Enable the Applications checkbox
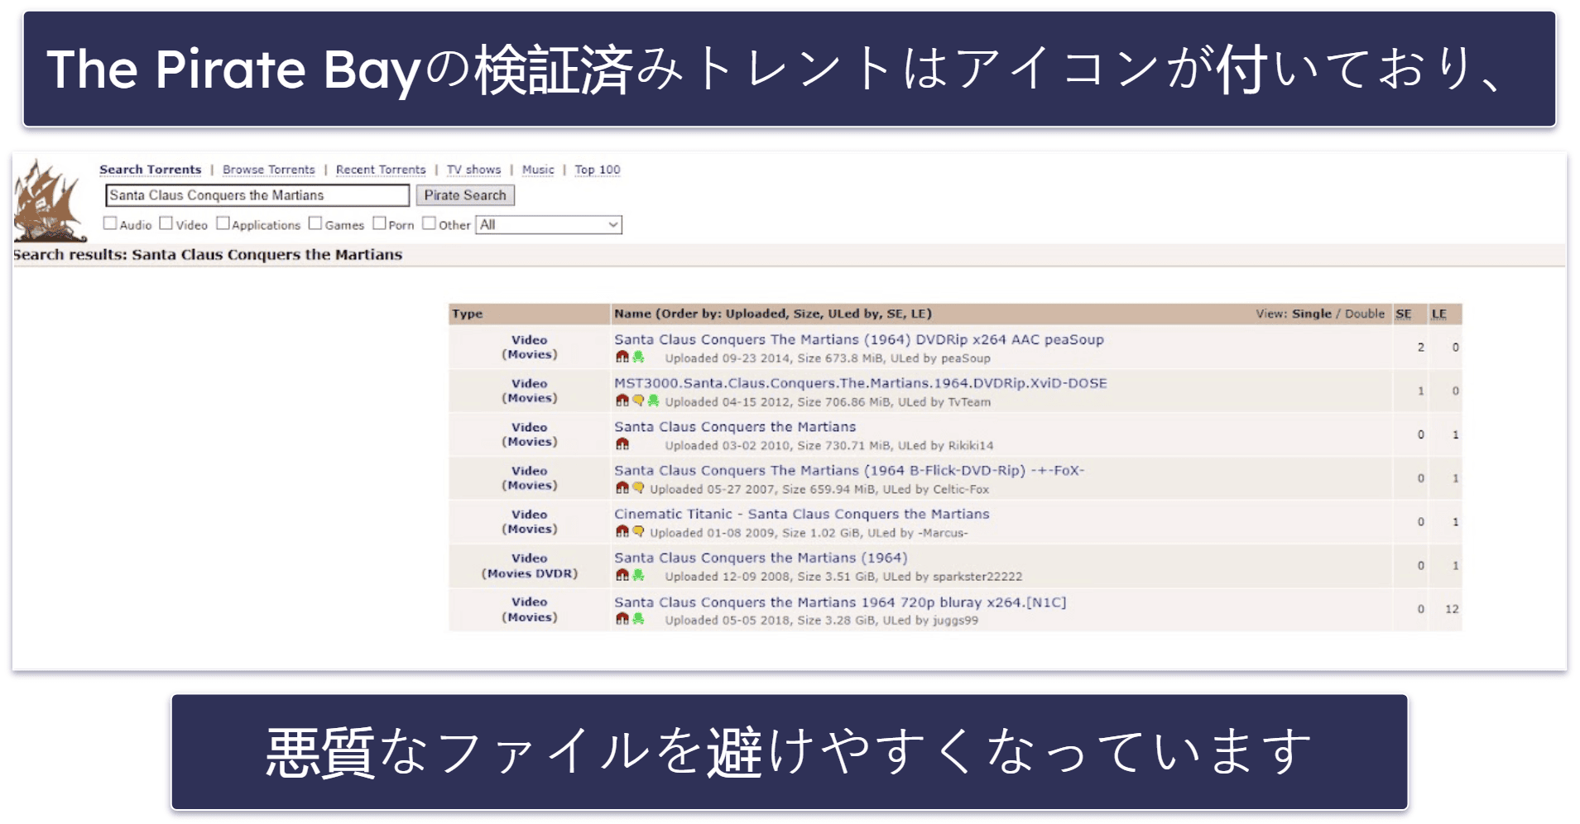Screen dimensions: 1580x824 tap(223, 223)
